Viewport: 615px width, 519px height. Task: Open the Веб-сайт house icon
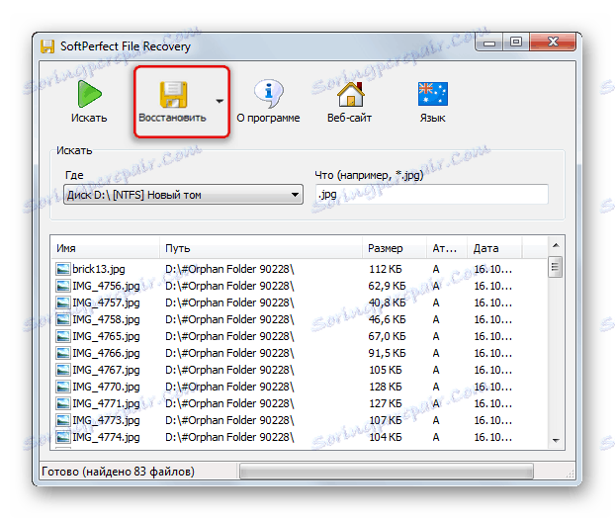click(x=350, y=94)
